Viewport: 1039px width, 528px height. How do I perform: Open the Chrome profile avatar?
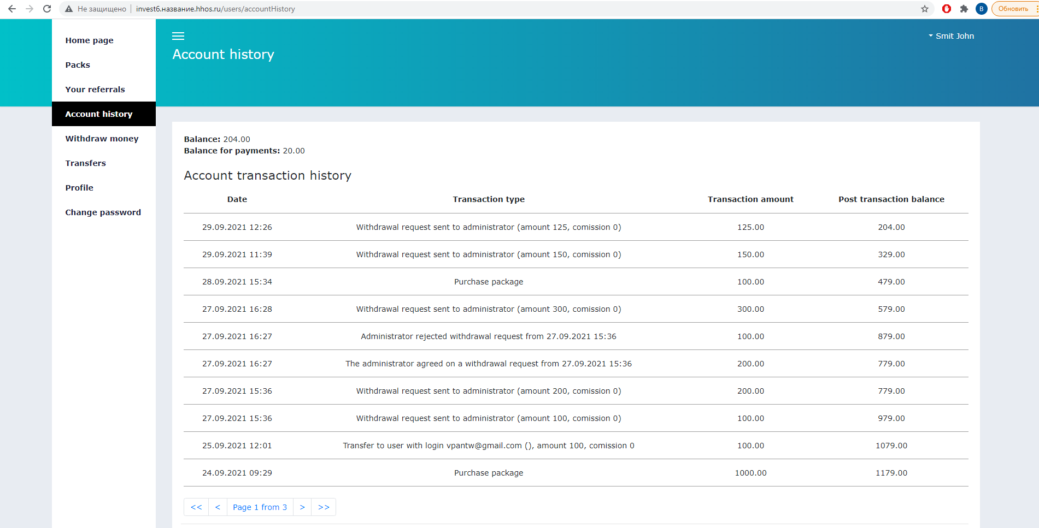point(982,9)
